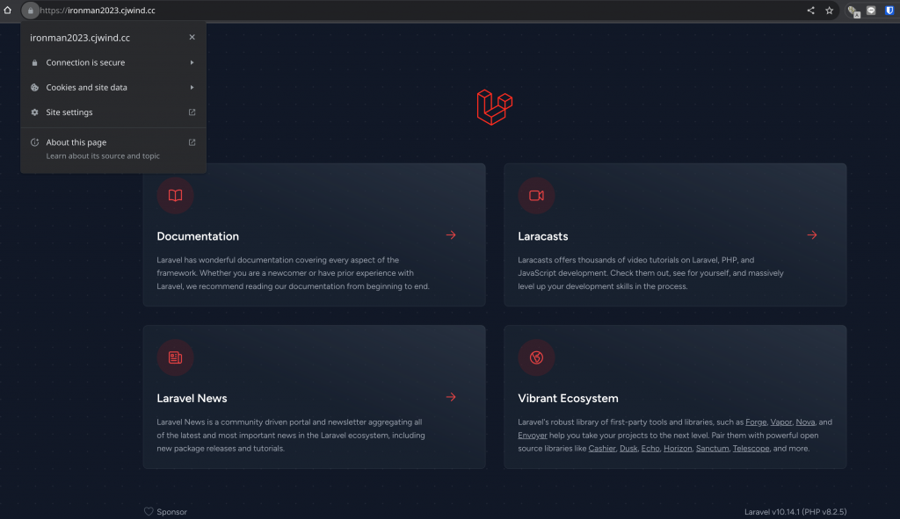Open Site settings from the popup
900x519 pixels.
[x=113, y=112]
